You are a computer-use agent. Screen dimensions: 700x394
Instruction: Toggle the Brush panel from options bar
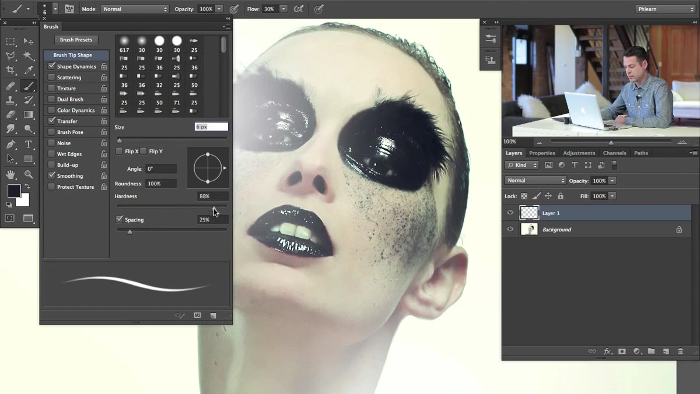(69, 9)
